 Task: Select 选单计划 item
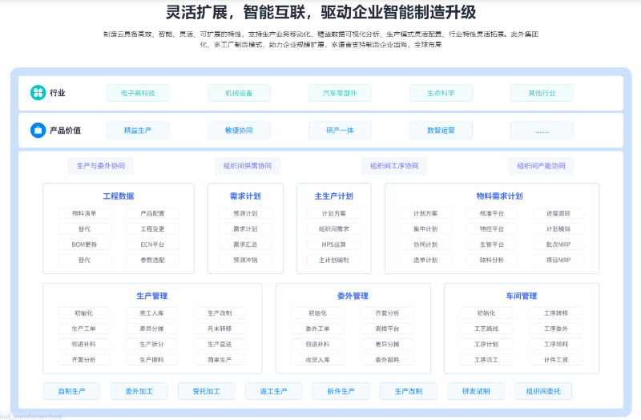(425, 260)
